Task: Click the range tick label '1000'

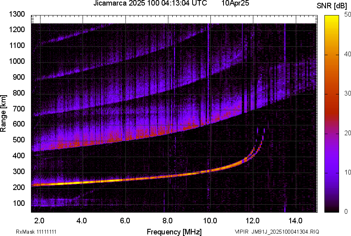Action: coord(17,61)
